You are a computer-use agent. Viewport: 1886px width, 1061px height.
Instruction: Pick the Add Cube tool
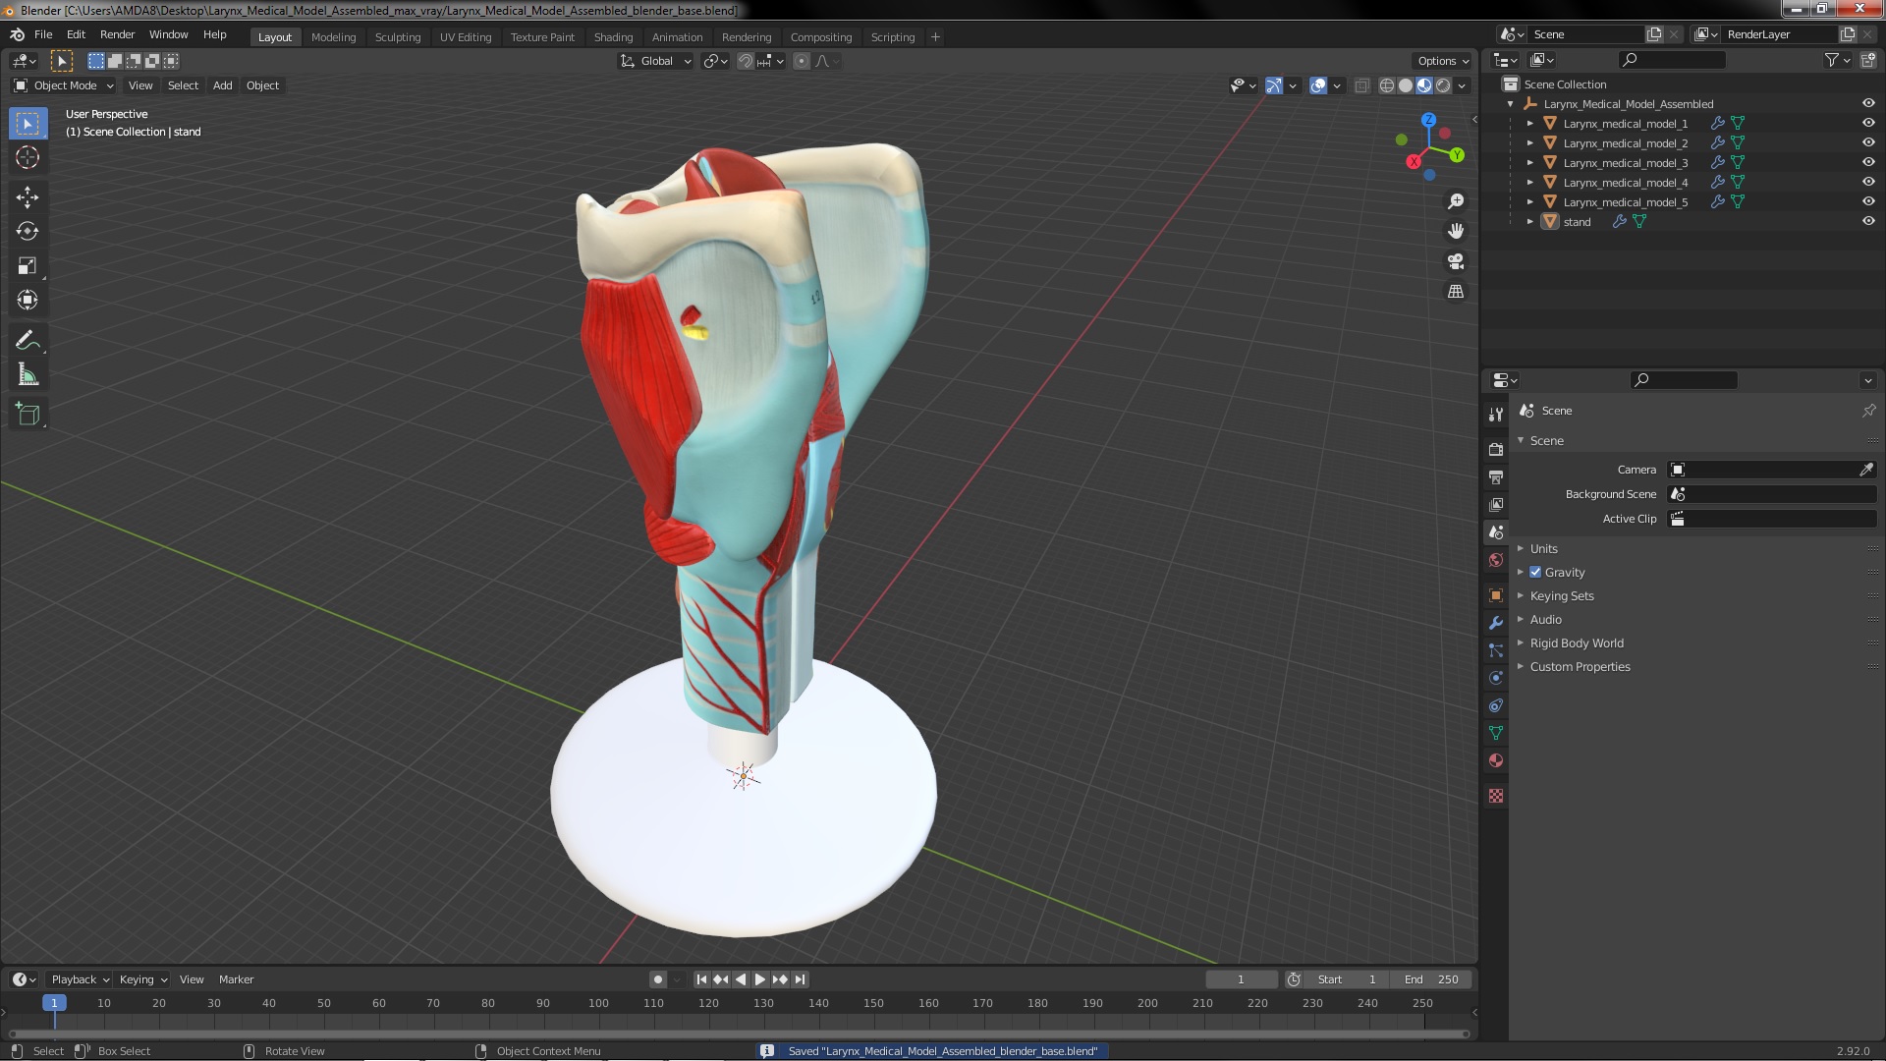[x=28, y=415]
